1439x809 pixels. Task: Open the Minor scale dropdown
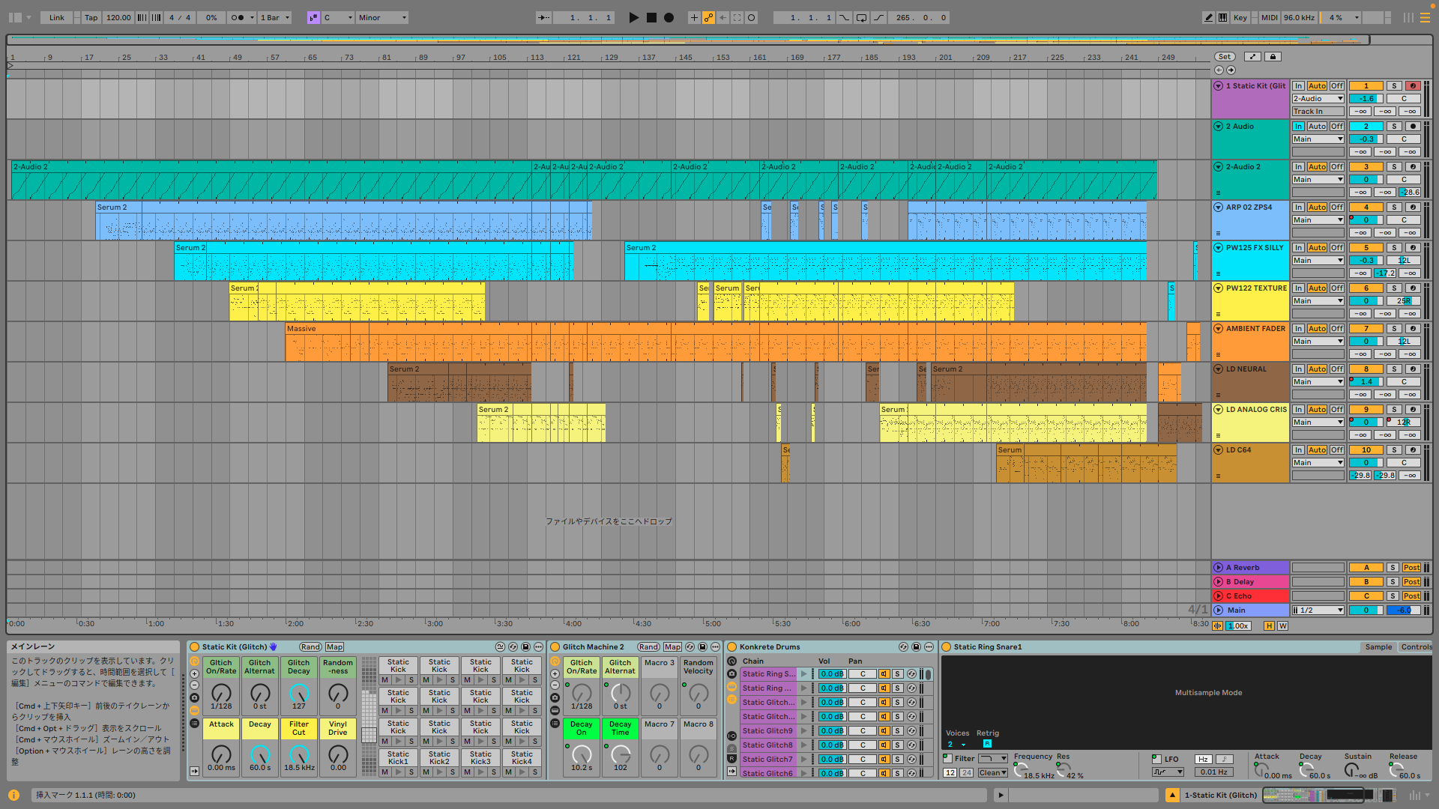(382, 17)
